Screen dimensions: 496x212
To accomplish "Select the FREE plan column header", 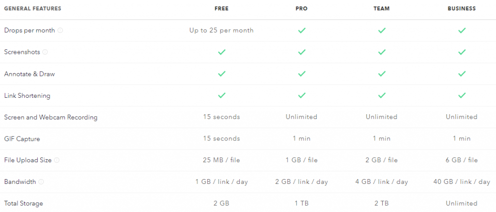I will click(221, 8).
